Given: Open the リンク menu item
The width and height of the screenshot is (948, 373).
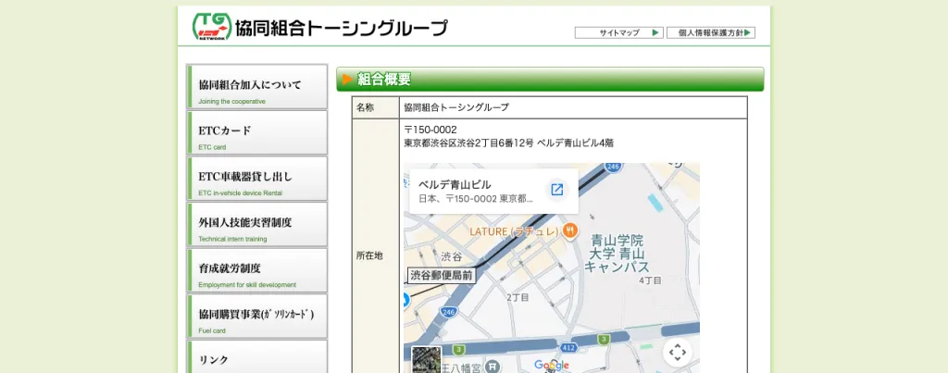Looking at the screenshot, I should (257, 357).
